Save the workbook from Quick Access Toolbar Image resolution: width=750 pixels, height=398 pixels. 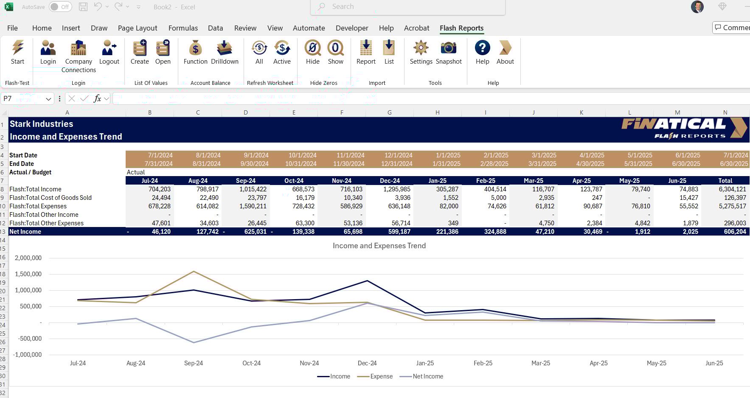[x=83, y=7]
